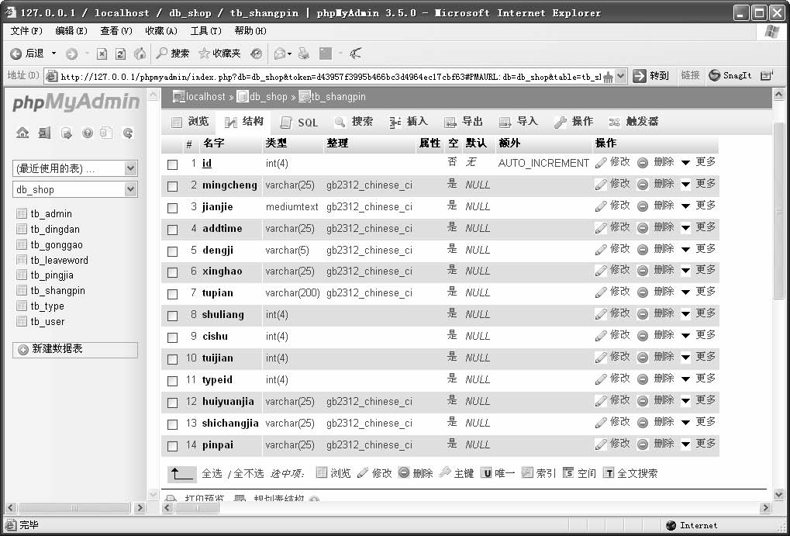Open the db_shop database dropdown
The height and width of the screenshot is (536, 790).
point(74,189)
